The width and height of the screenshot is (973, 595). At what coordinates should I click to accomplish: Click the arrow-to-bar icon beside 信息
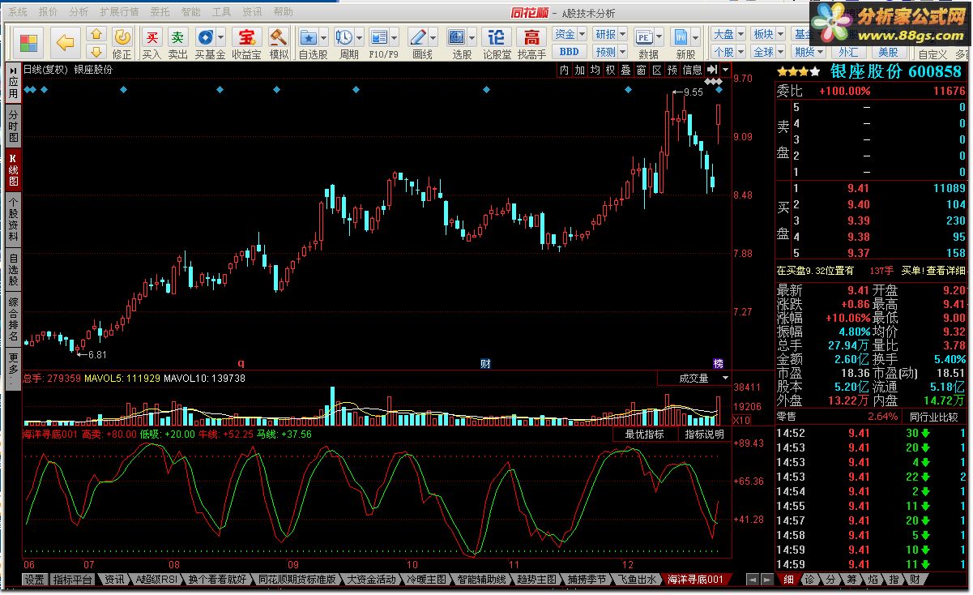pyautogui.click(x=712, y=70)
